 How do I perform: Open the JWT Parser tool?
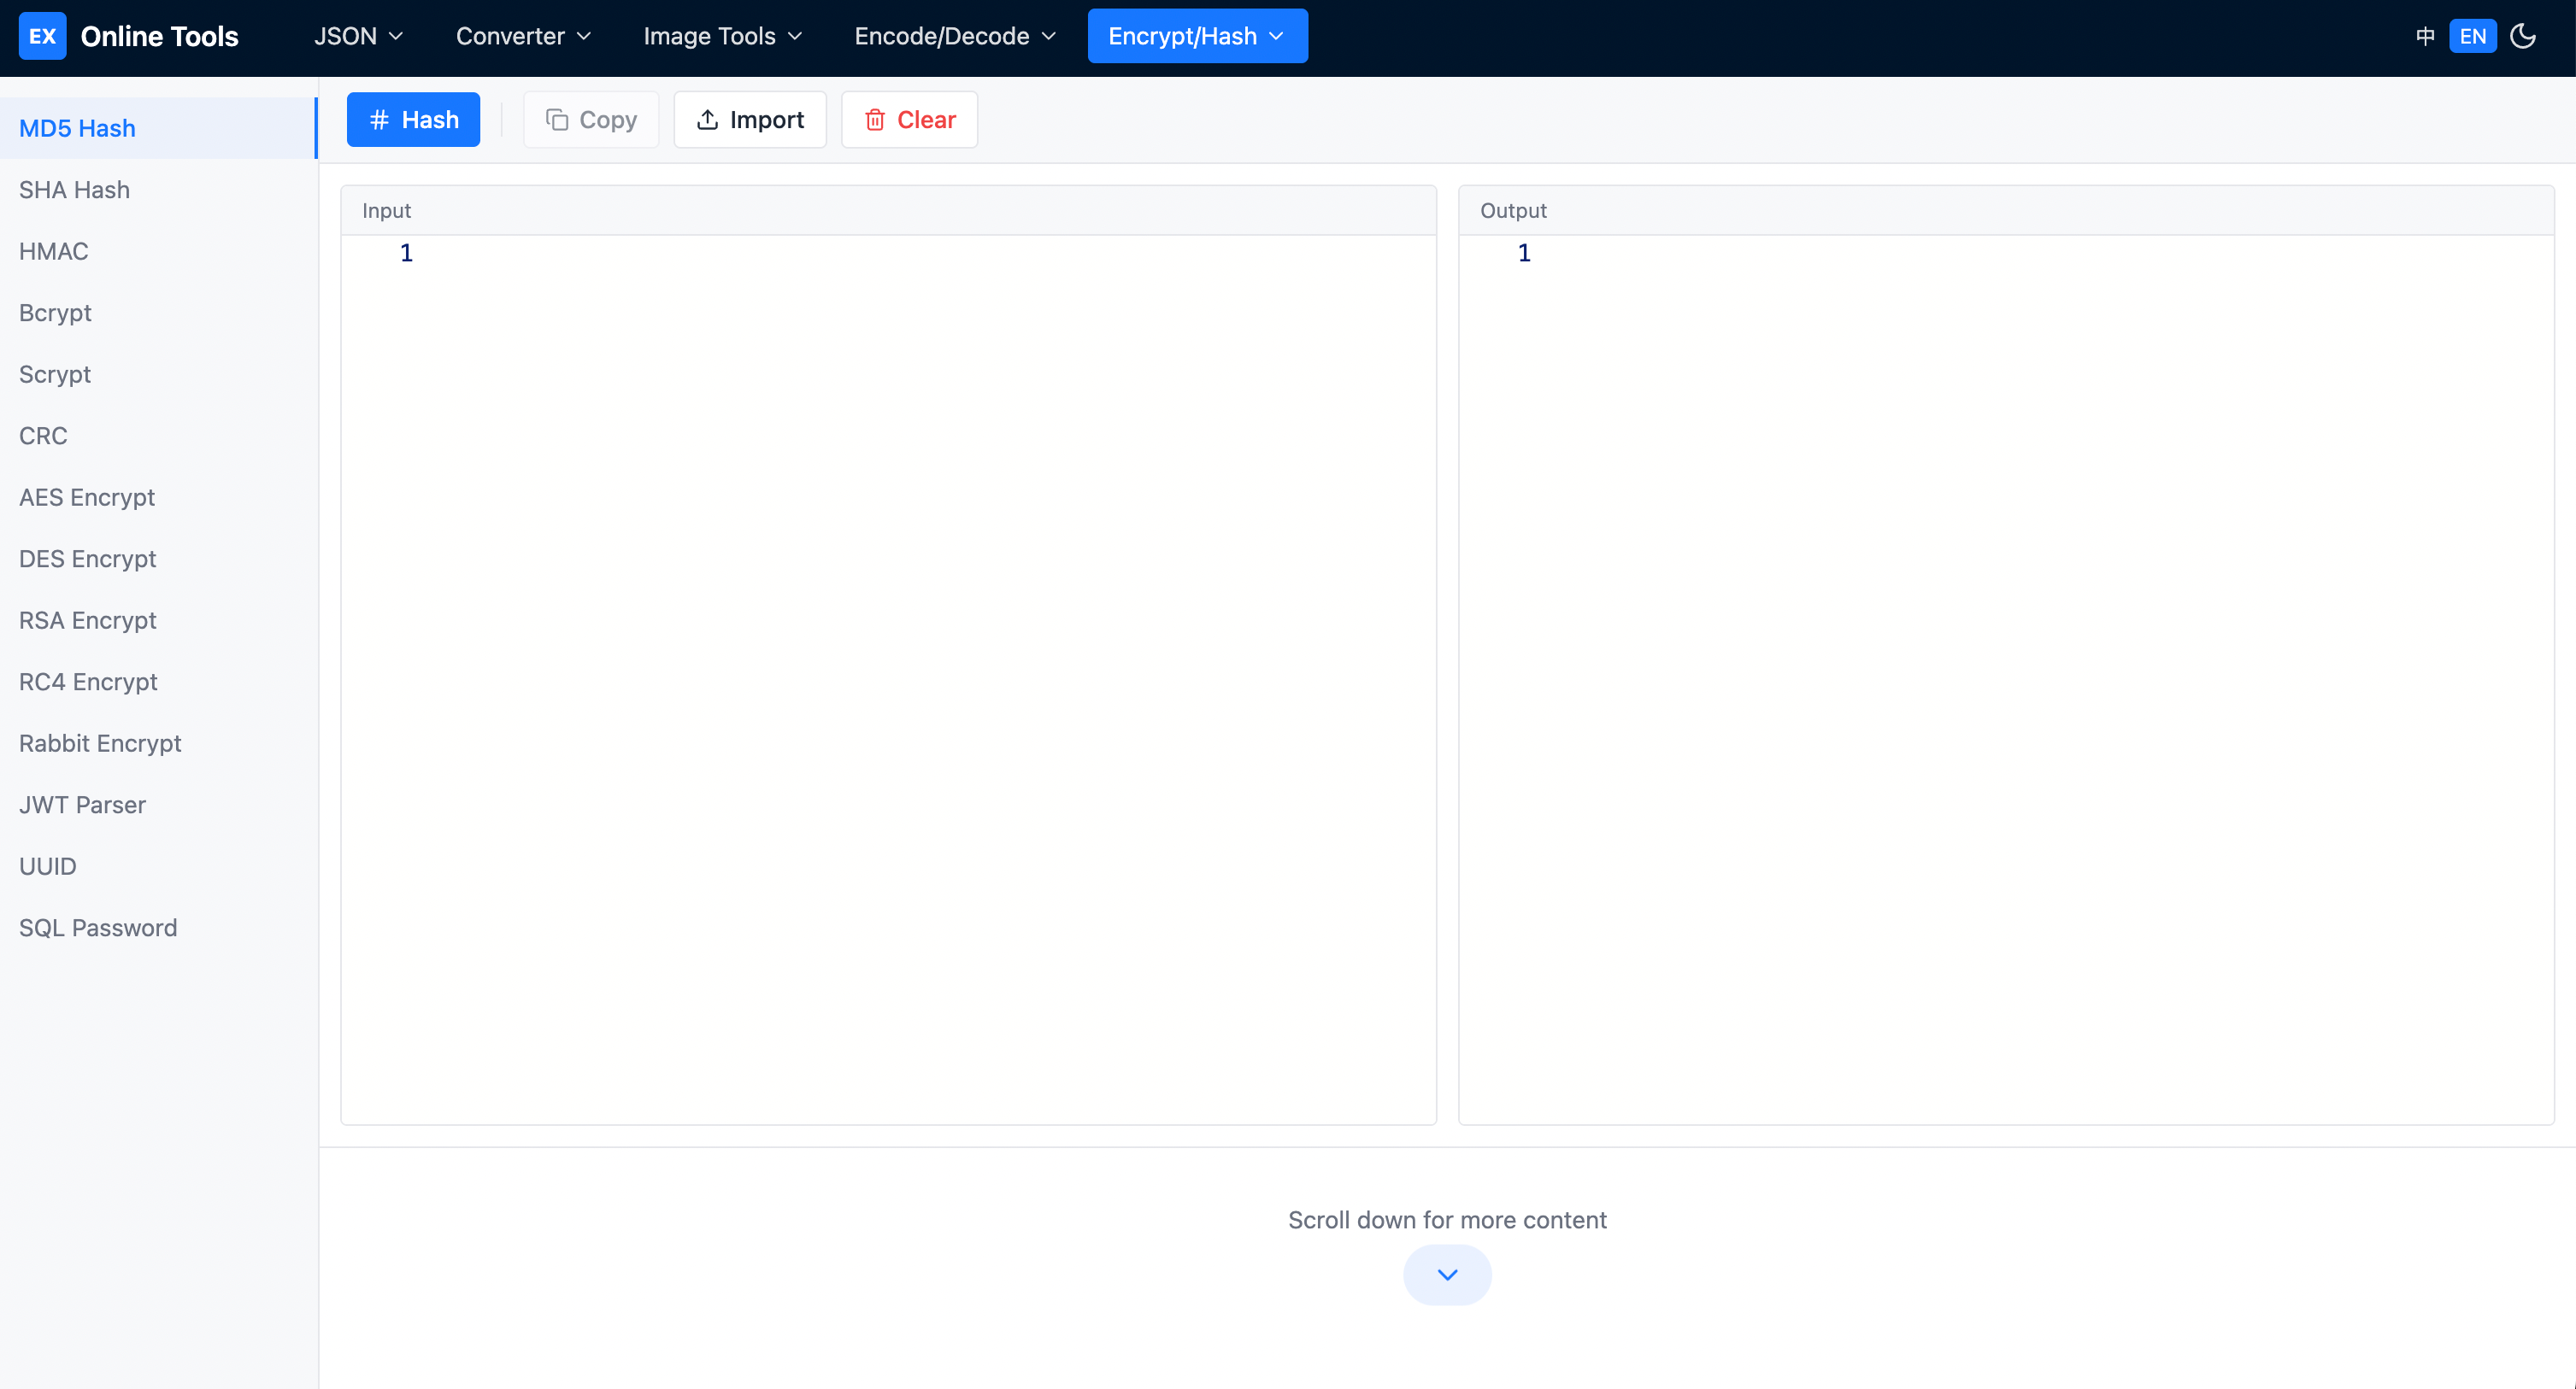(82, 805)
